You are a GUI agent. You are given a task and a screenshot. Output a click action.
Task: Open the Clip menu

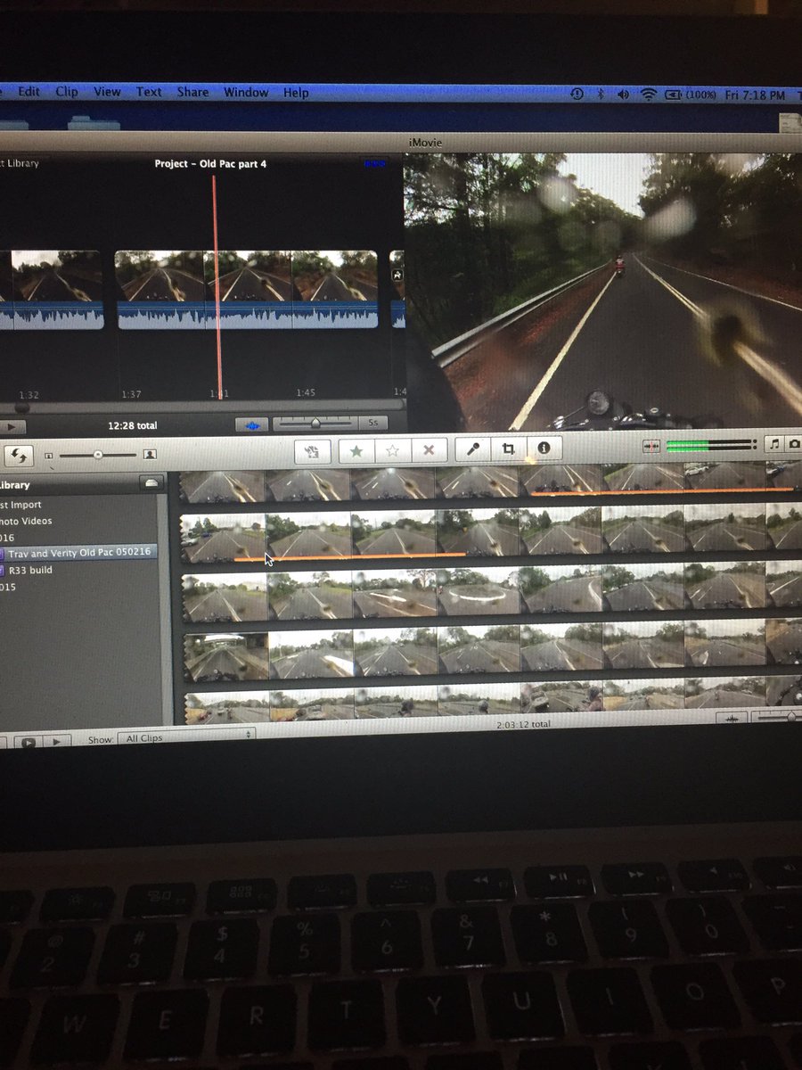[67, 92]
